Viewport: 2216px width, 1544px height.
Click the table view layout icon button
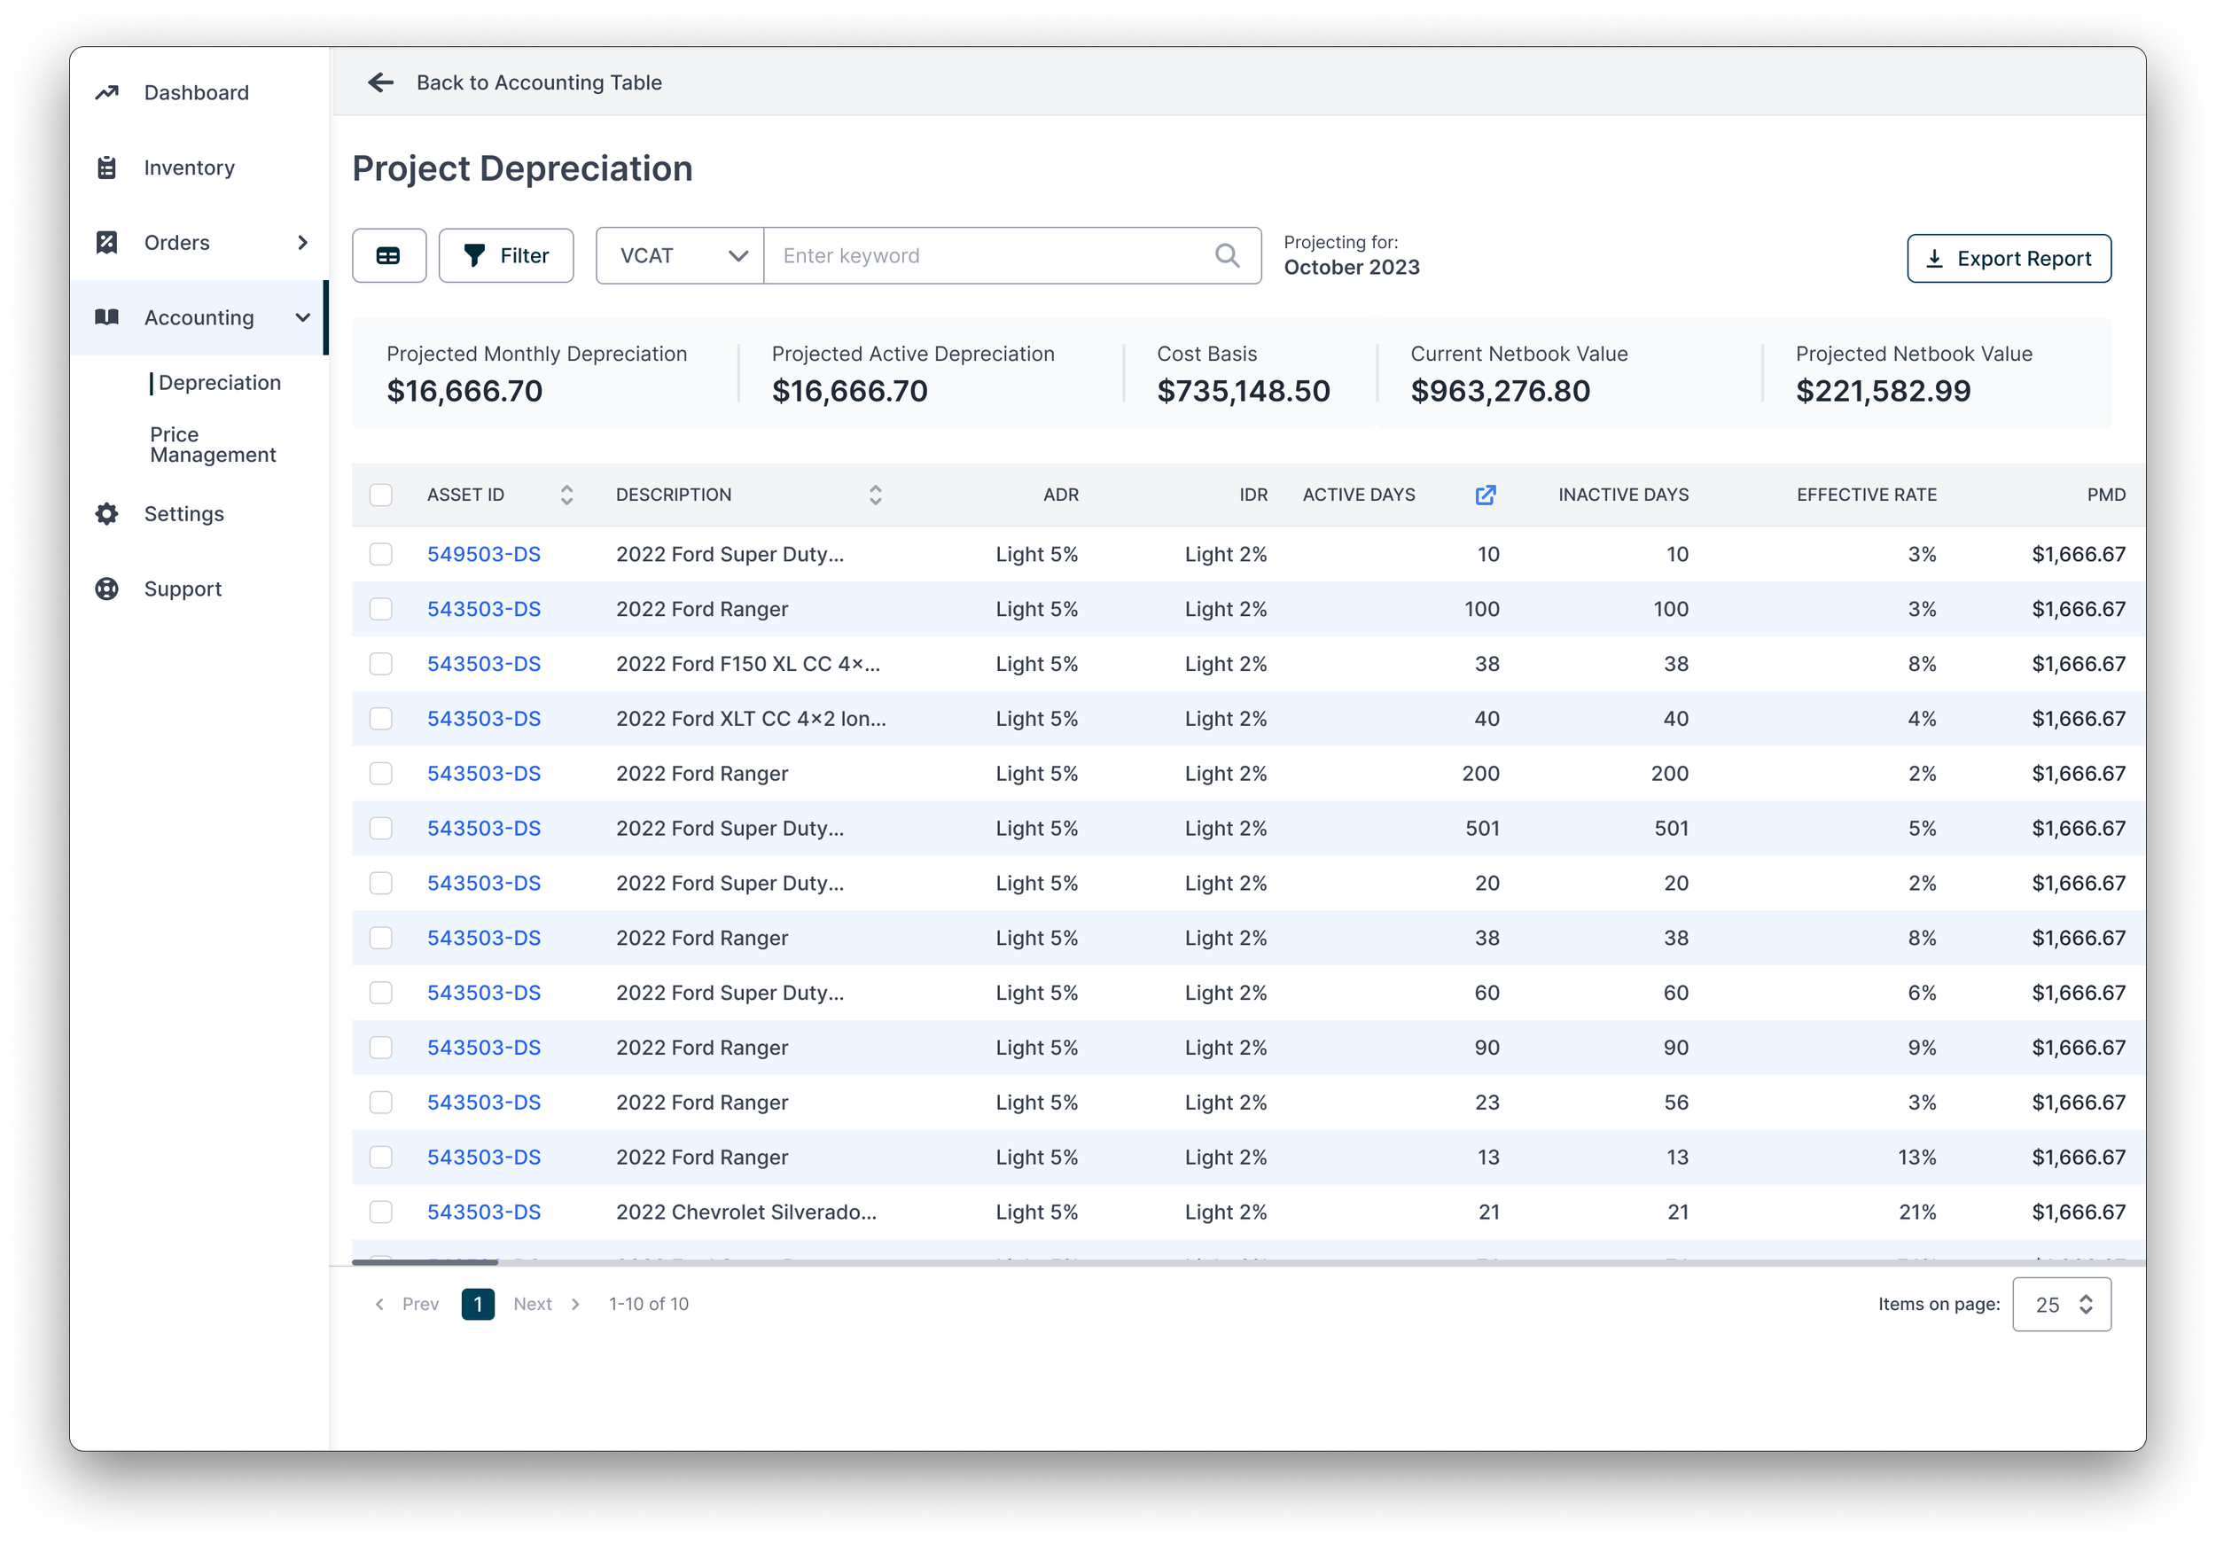pyautogui.click(x=389, y=256)
